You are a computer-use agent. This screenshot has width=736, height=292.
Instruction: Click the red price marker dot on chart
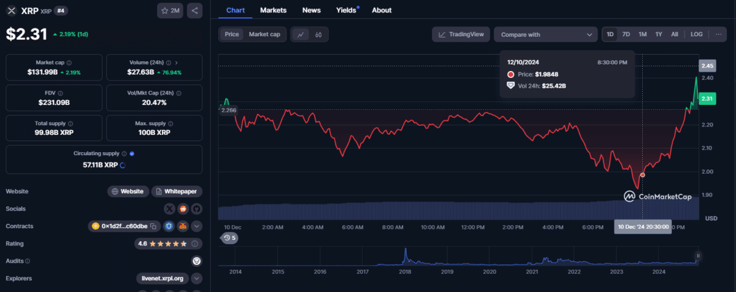pyautogui.click(x=642, y=175)
